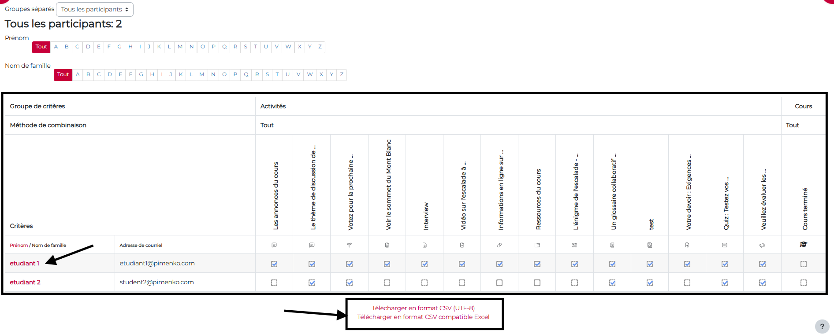Open etudiant 1 profile link
The width and height of the screenshot is (834, 334).
coord(25,263)
